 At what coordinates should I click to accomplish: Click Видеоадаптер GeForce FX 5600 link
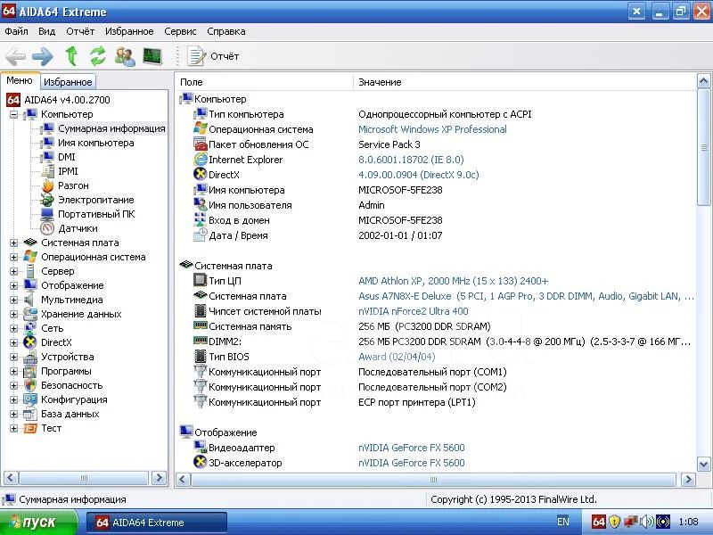pyautogui.click(x=412, y=448)
